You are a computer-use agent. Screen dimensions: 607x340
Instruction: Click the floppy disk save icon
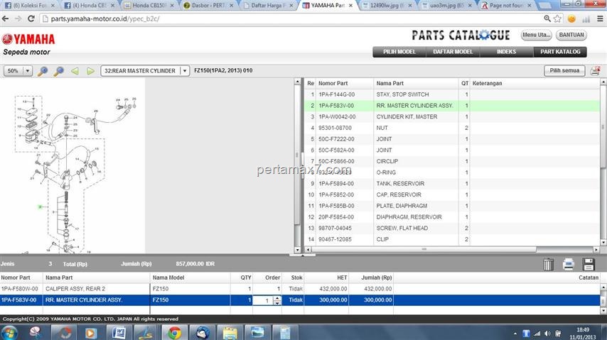click(589, 264)
